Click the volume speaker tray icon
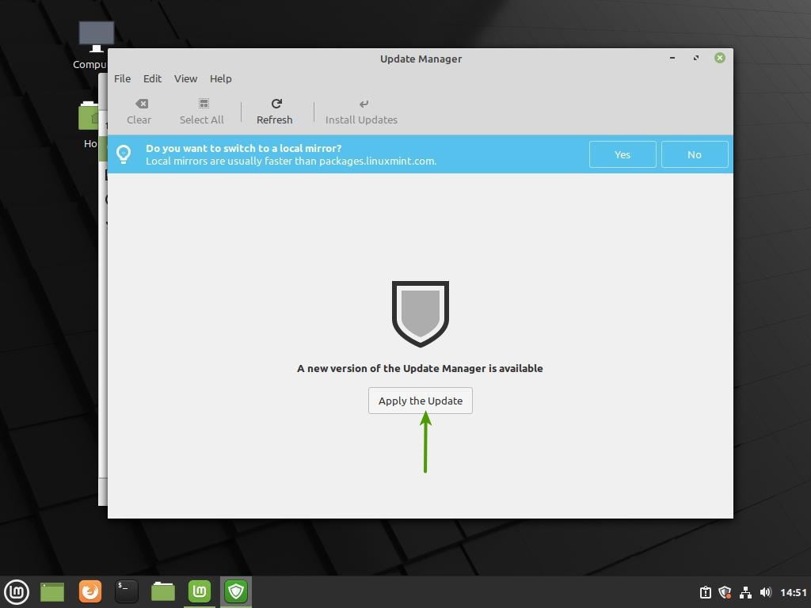This screenshot has height=608, width=811. [765, 592]
